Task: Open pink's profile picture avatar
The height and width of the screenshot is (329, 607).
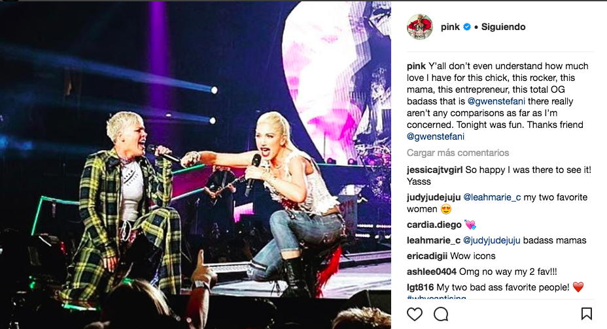Action: (420, 27)
